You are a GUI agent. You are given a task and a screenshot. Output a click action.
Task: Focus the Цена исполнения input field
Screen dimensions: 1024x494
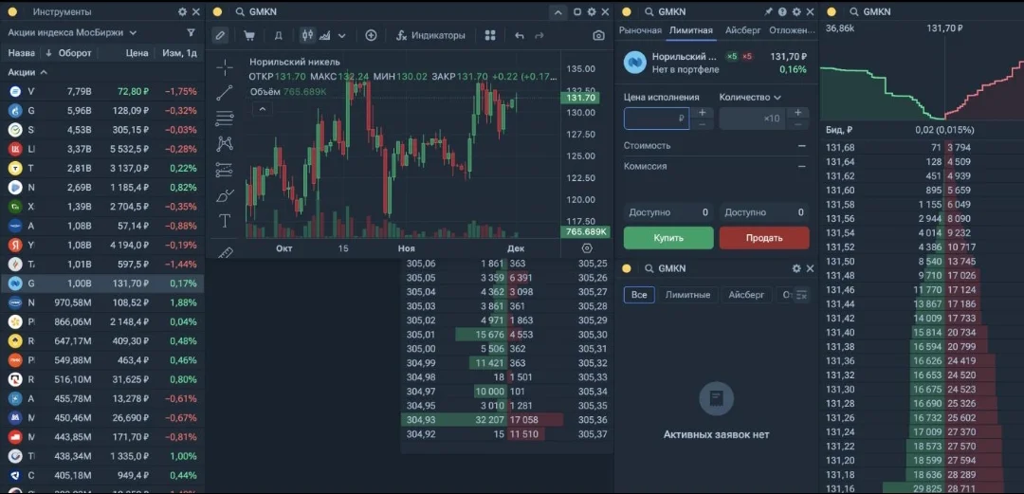pos(656,119)
